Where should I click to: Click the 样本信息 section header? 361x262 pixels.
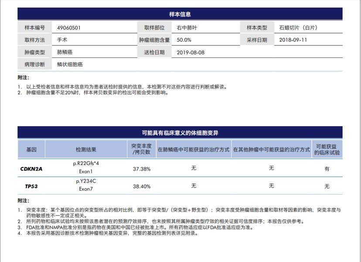[x=180, y=14]
